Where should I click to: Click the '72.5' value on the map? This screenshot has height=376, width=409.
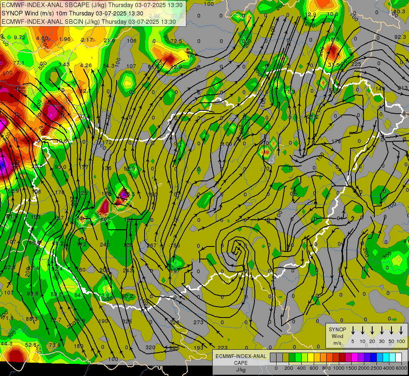pyautogui.click(x=176, y=41)
